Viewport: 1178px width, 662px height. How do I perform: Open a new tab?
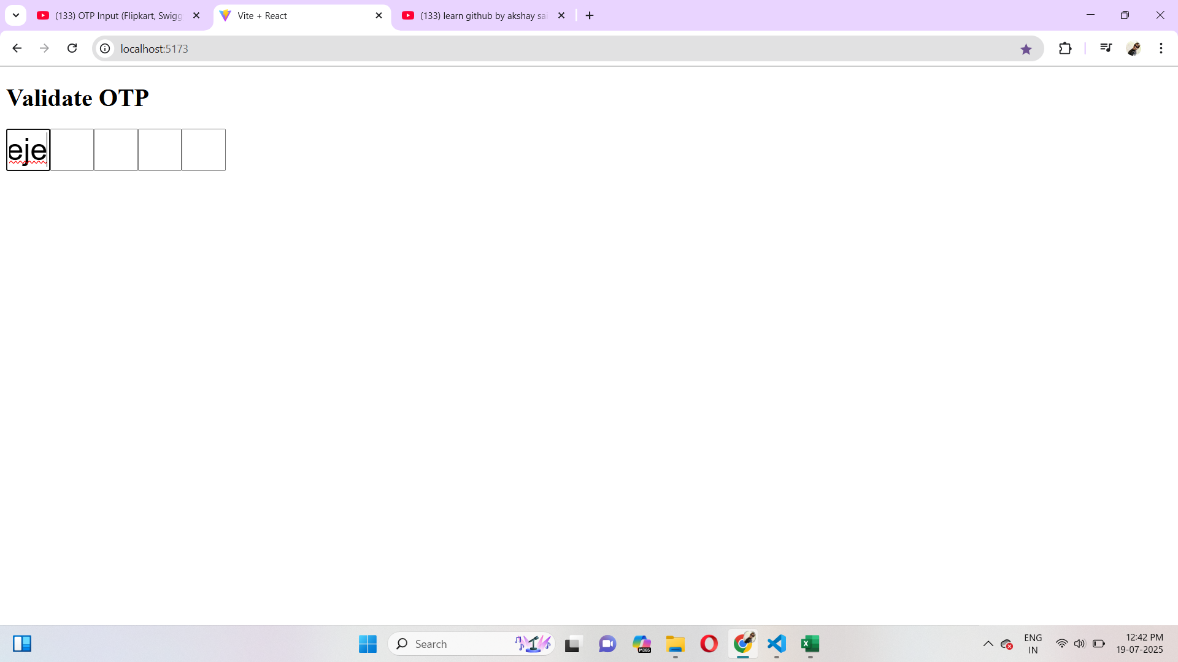tap(590, 16)
